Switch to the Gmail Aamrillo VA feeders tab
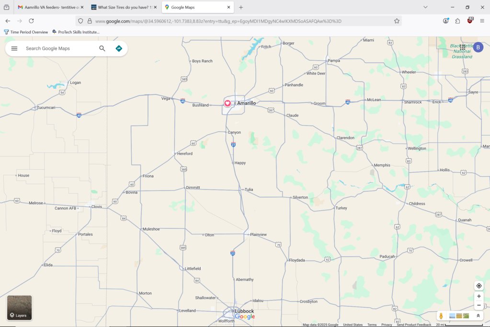Image resolution: width=490 pixels, height=327 pixels. coord(51,7)
